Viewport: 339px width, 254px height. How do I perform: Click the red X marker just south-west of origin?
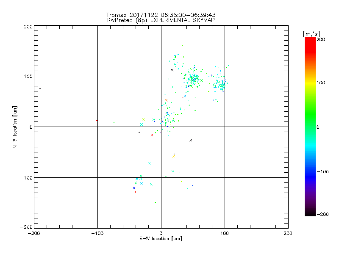click(x=152, y=135)
